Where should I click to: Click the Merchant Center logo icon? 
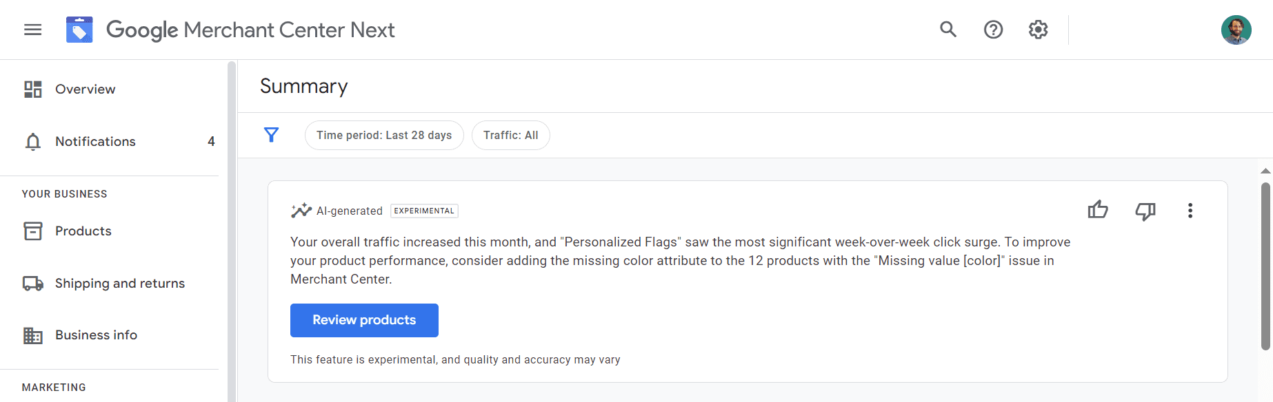coord(79,30)
